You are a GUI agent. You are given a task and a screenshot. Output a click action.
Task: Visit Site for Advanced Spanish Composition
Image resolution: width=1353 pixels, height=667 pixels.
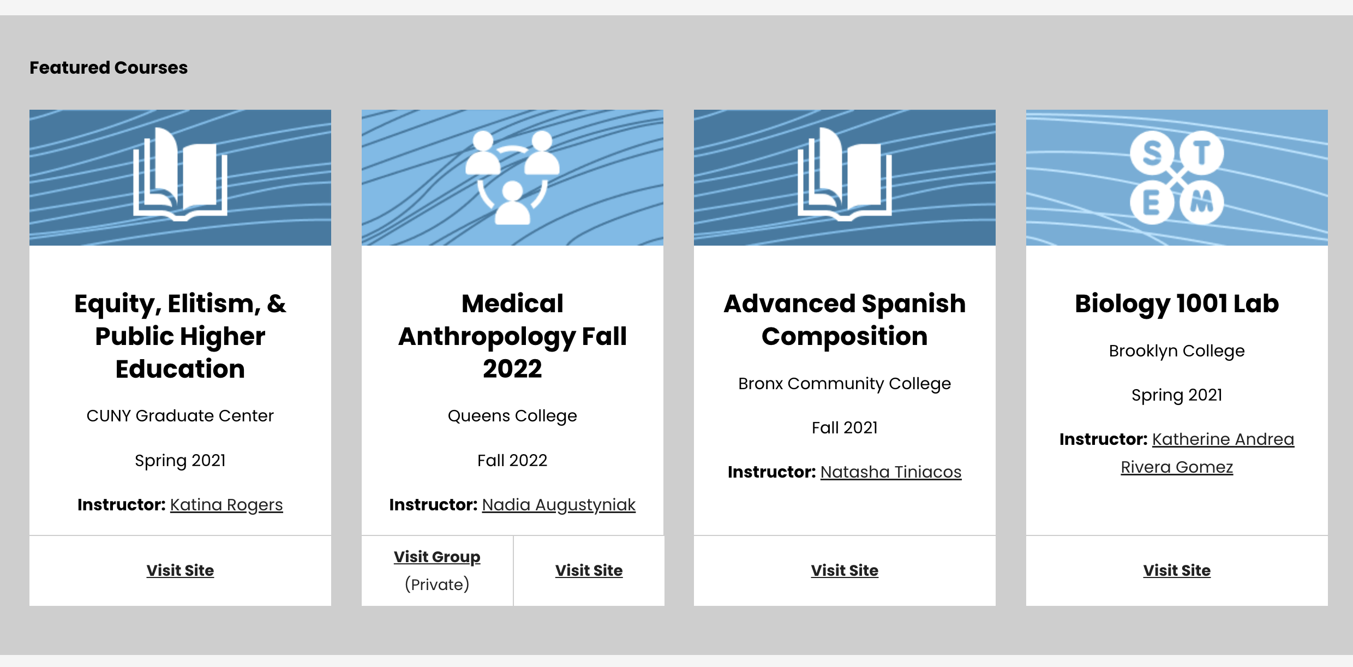[845, 570]
